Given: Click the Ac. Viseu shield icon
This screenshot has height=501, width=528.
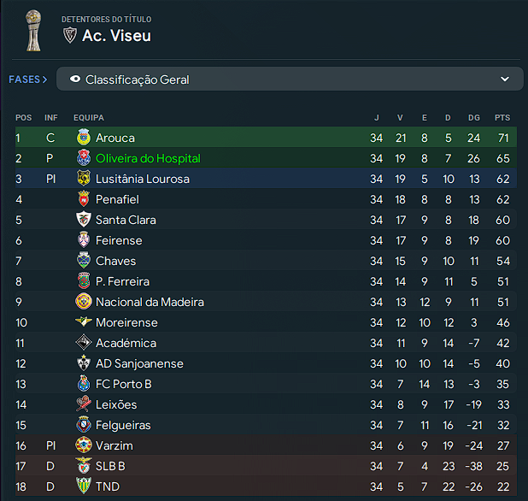Looking at the screenshot, I should pyautogui.click(x=70, y=35).
